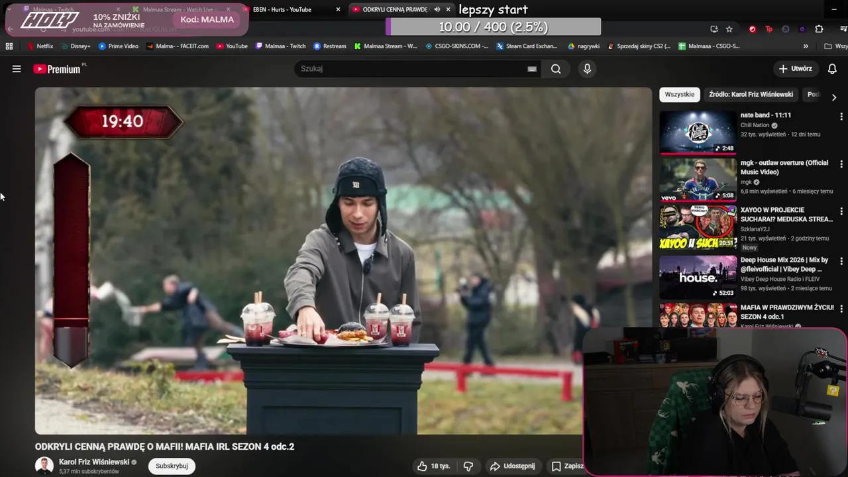Open the Netflix bookmark
848x477 pixels.
pyautogui.click(x=40, y=46)
